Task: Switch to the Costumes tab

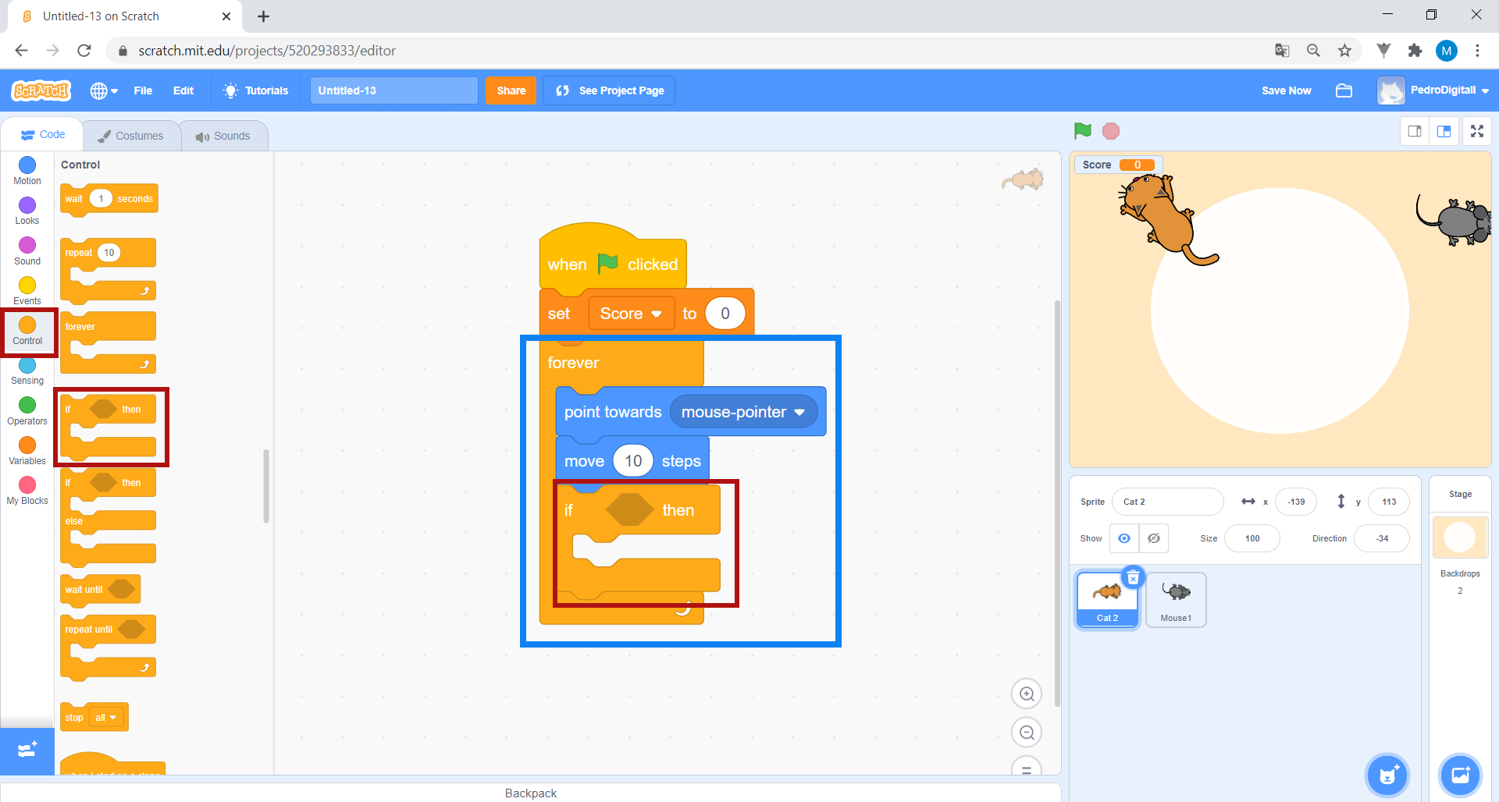Action: (130, 136)
